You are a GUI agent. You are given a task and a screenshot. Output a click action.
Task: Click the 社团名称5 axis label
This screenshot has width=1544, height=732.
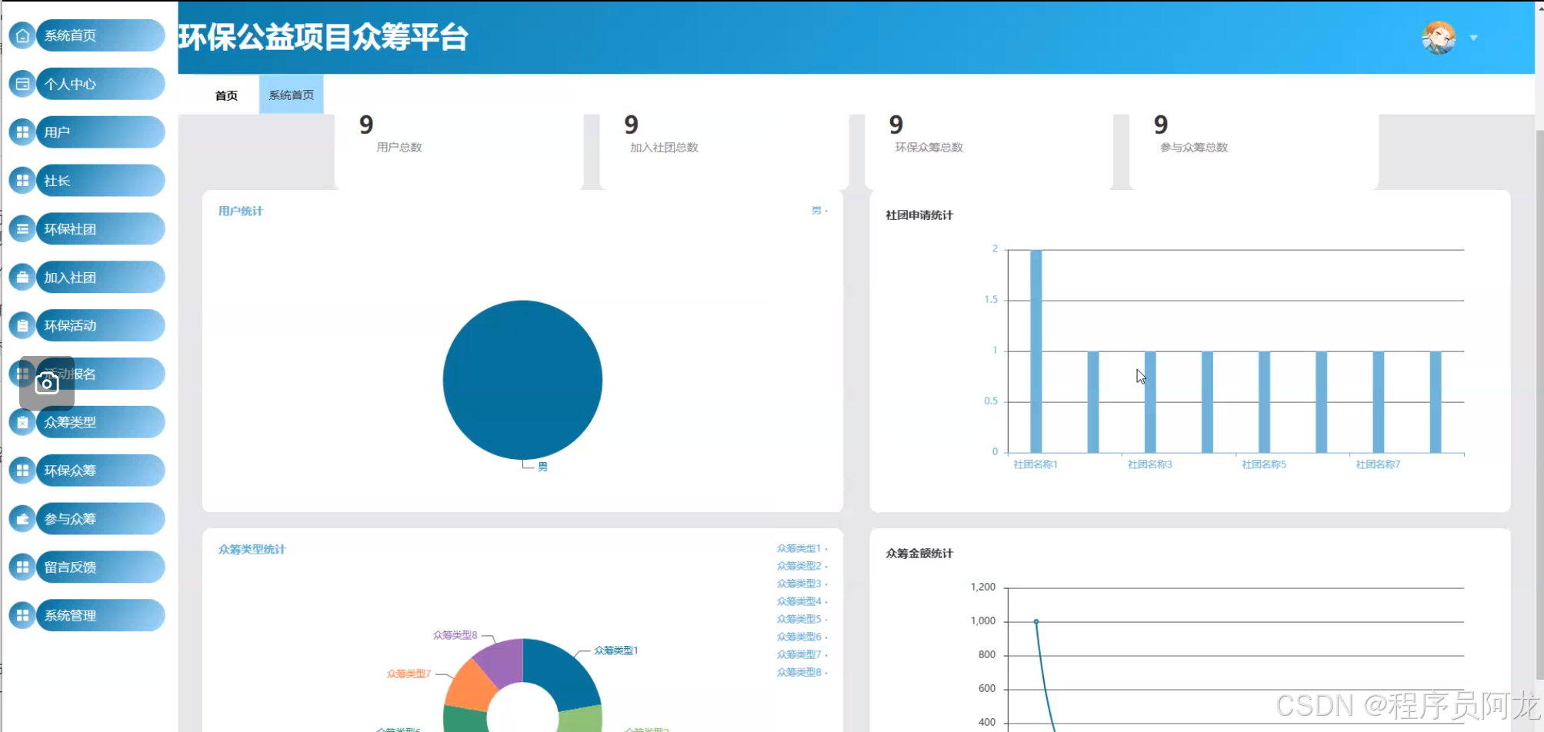coord(1264,464)
